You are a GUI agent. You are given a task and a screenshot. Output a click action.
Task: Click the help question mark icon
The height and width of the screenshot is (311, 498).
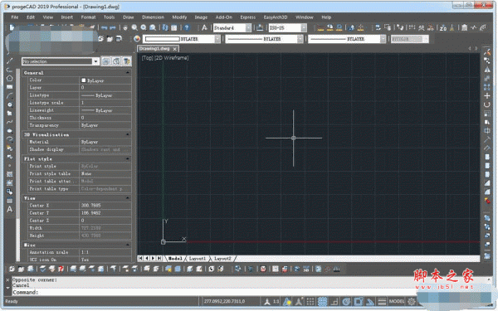point(187,28)
